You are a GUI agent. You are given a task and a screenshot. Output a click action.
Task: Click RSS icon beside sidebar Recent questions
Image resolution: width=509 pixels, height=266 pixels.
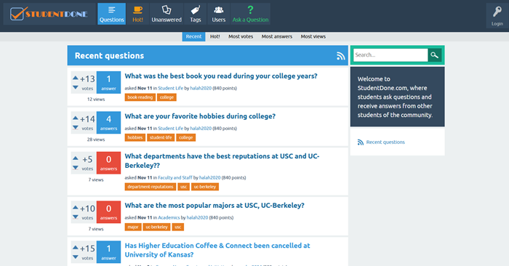pyautogui.click(x=361, y=142)
